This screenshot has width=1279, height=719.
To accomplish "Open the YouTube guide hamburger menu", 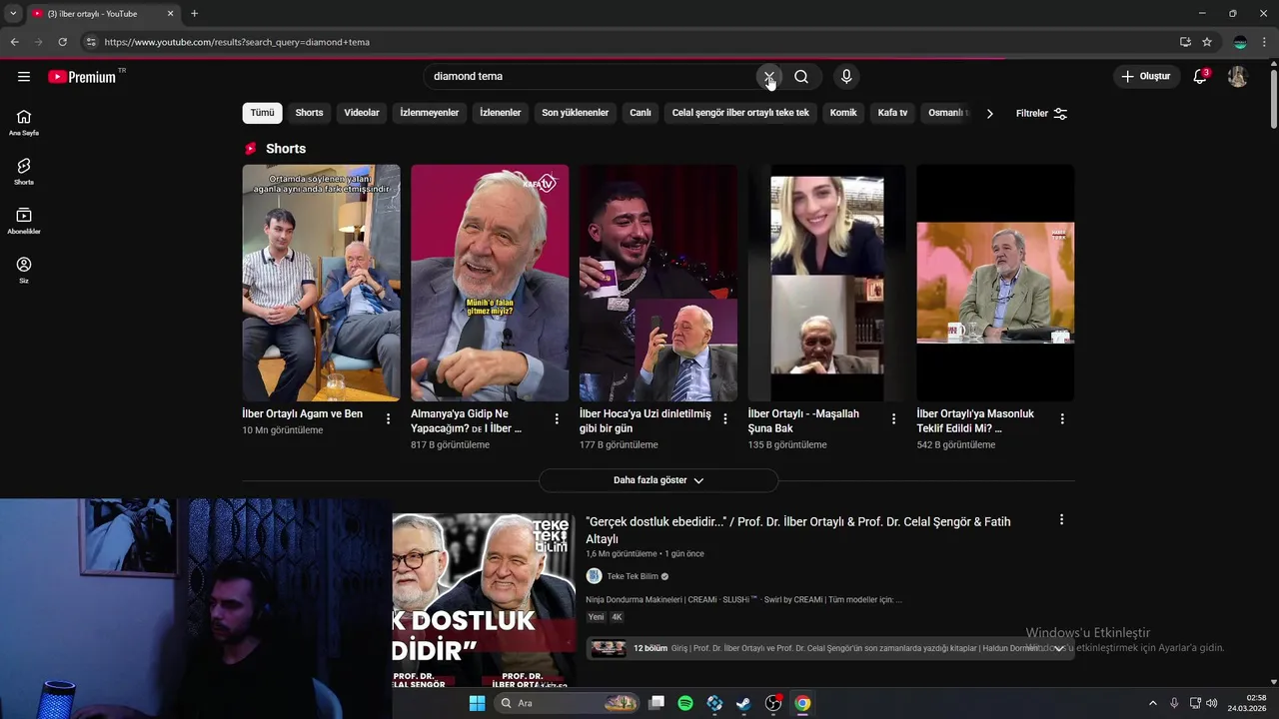I will coord(24,77).
